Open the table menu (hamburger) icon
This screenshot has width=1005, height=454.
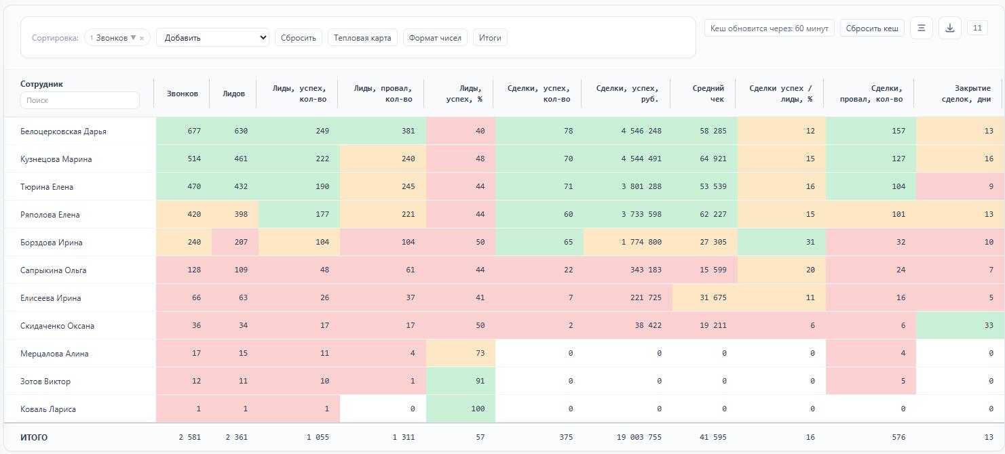tap(921, 28)
